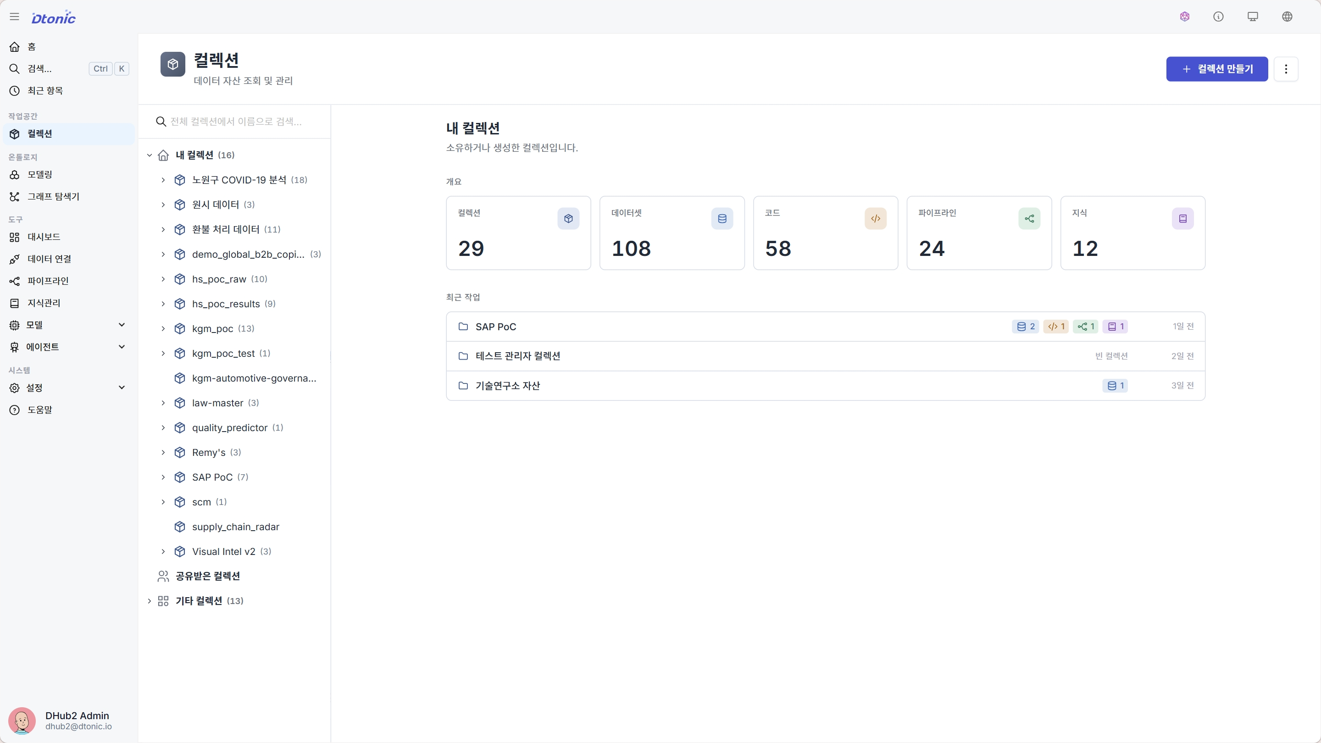Click the dataset count badge on SAP PoC row
This screenshot has width=1321, height=743.
[1026, 327]
